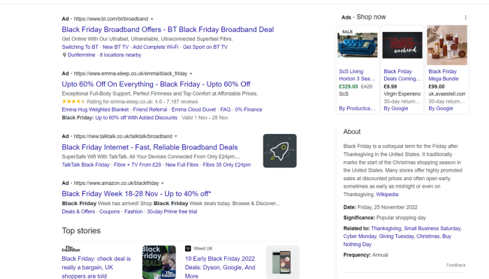
Task: Open the Wikipedia link in About panel
Action: [387, 195]
